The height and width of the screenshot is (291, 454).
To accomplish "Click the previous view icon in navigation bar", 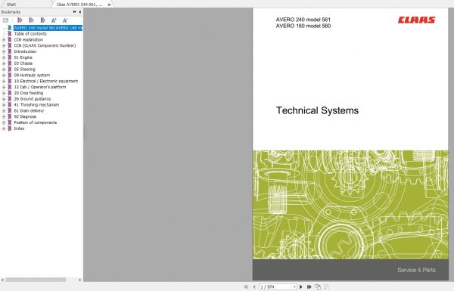I will pyautogui.click(x=318, y=286).
